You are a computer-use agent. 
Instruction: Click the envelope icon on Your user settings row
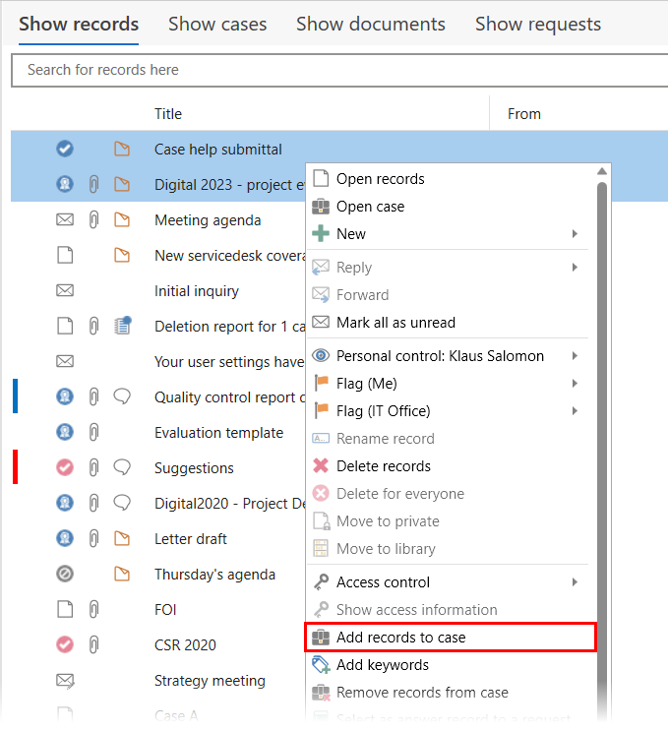65,361
